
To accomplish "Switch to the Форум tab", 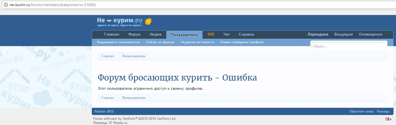I will [x=134, y=34].
